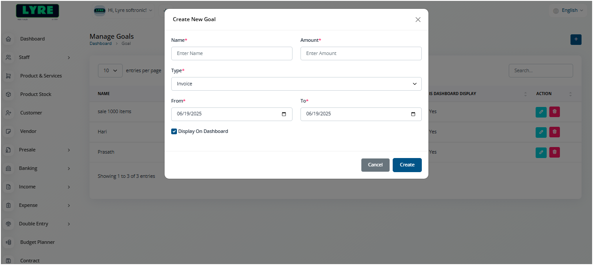Click the Vendor sidebar icon

tap(8, 131)
